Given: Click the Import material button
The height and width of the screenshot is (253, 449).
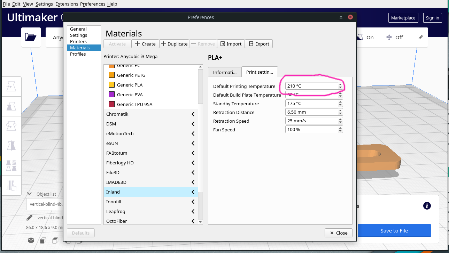Looking at the screenshot, I should pyautogui.click(x=231, y=44).
